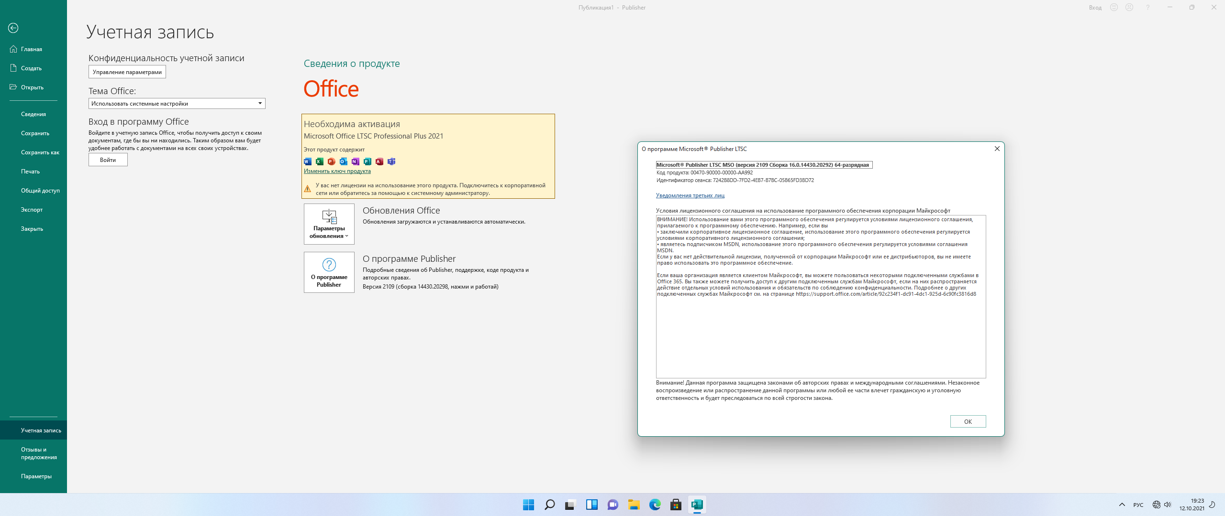Click the PowerPoint icon in product list
This screenshot has width=1225, height=516.
point(332,161)
